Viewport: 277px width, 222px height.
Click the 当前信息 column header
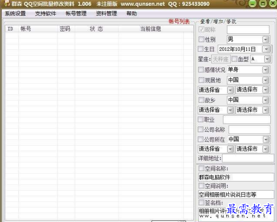[151, 29]
